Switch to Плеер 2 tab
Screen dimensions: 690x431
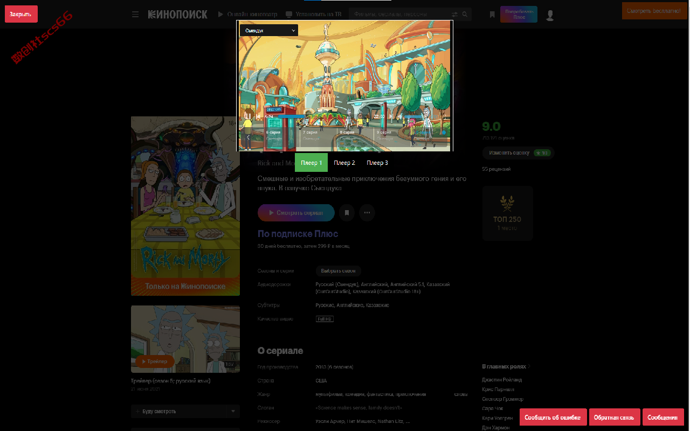(x=344, y=163)
